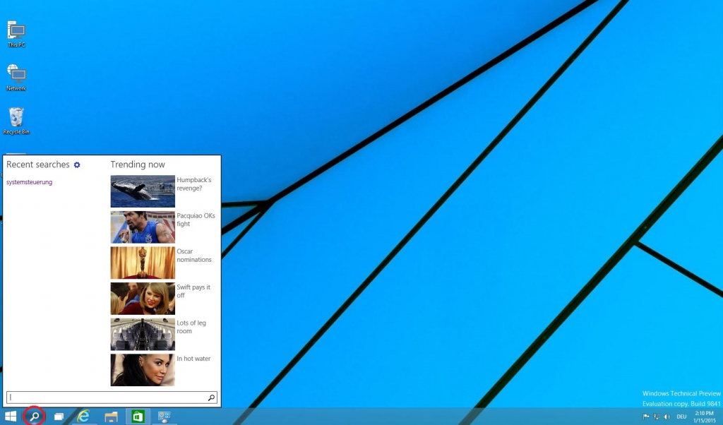Click the 'Humpback's revenge?' whale thumbnail
The width and height of the screenshot is (723, 425).
[x=143, y=191]
